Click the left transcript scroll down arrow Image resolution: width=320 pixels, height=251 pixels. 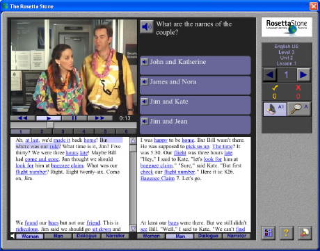point(133,229)
